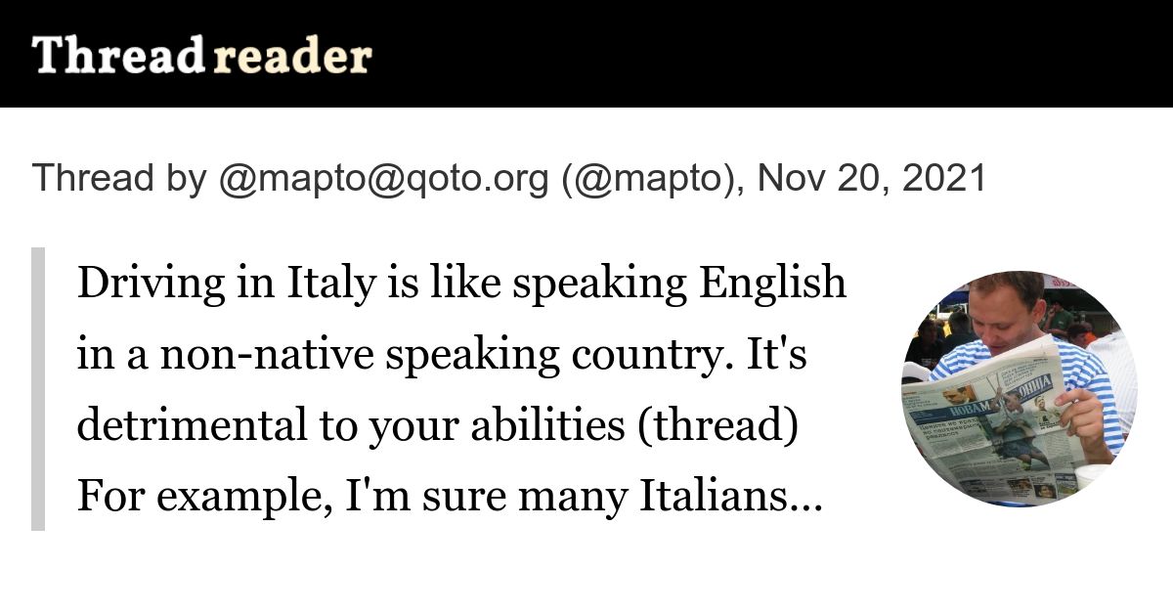Viewport: 1173px width, 614px height.
Task: Click the Thread reader logo
Action: [x=201, y=57]
